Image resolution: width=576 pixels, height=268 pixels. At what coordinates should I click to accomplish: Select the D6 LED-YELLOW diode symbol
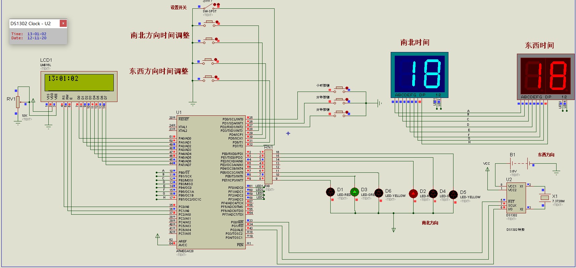coord(379,193)
